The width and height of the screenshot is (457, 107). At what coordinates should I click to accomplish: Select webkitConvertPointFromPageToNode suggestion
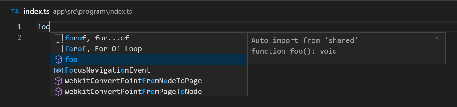click(149, 91)
